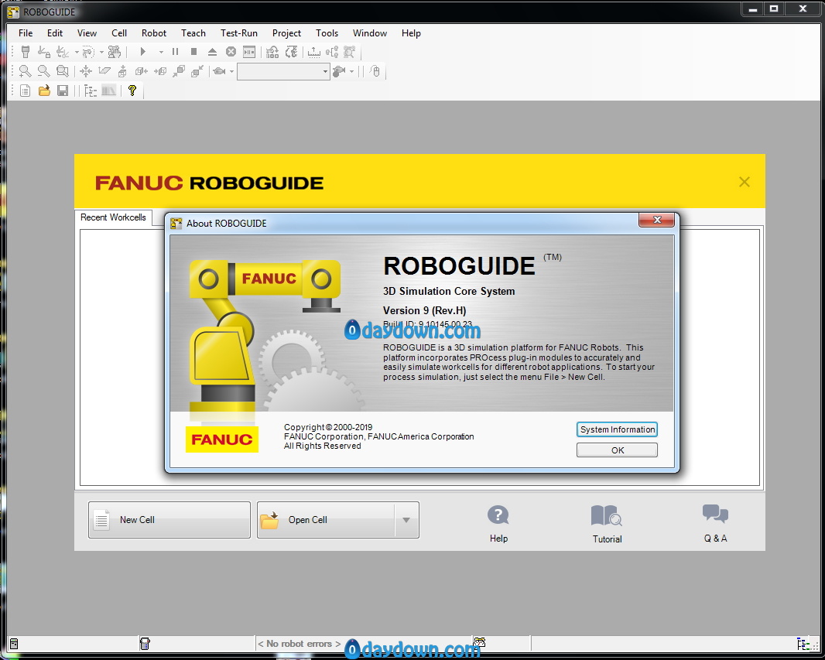825x660 pixels.
Task: Open the Robot menu
Action: 154,33
